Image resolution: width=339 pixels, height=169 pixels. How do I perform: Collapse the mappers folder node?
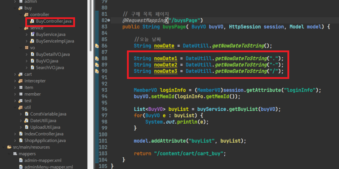[9, 154]
